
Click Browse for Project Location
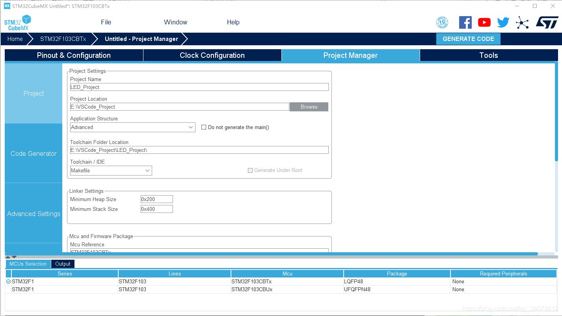pyautogui.click(x=309, y=107)
